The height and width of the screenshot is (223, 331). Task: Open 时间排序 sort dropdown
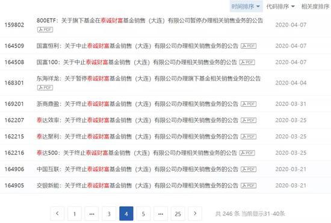(x=246, y=7)
